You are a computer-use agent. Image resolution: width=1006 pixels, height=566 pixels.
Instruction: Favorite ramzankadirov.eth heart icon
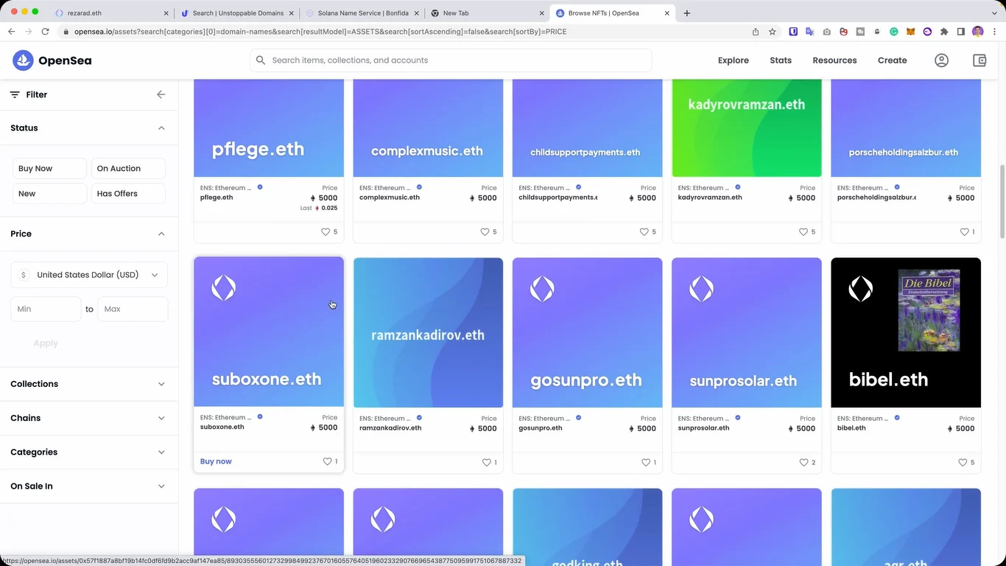point(486,462)
